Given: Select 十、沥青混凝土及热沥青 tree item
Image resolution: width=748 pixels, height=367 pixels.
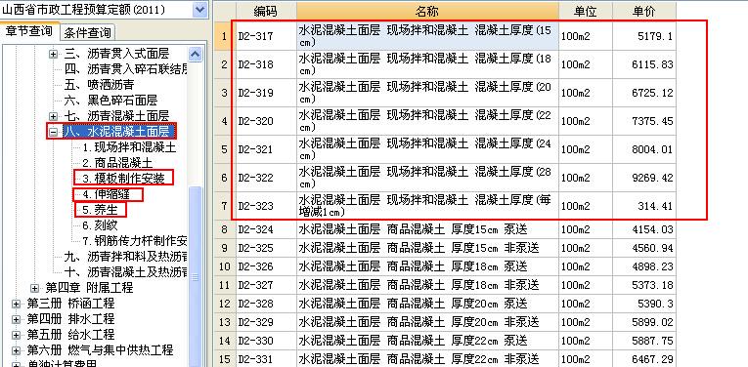Looking at the screenshot, I should pos(125,272).
